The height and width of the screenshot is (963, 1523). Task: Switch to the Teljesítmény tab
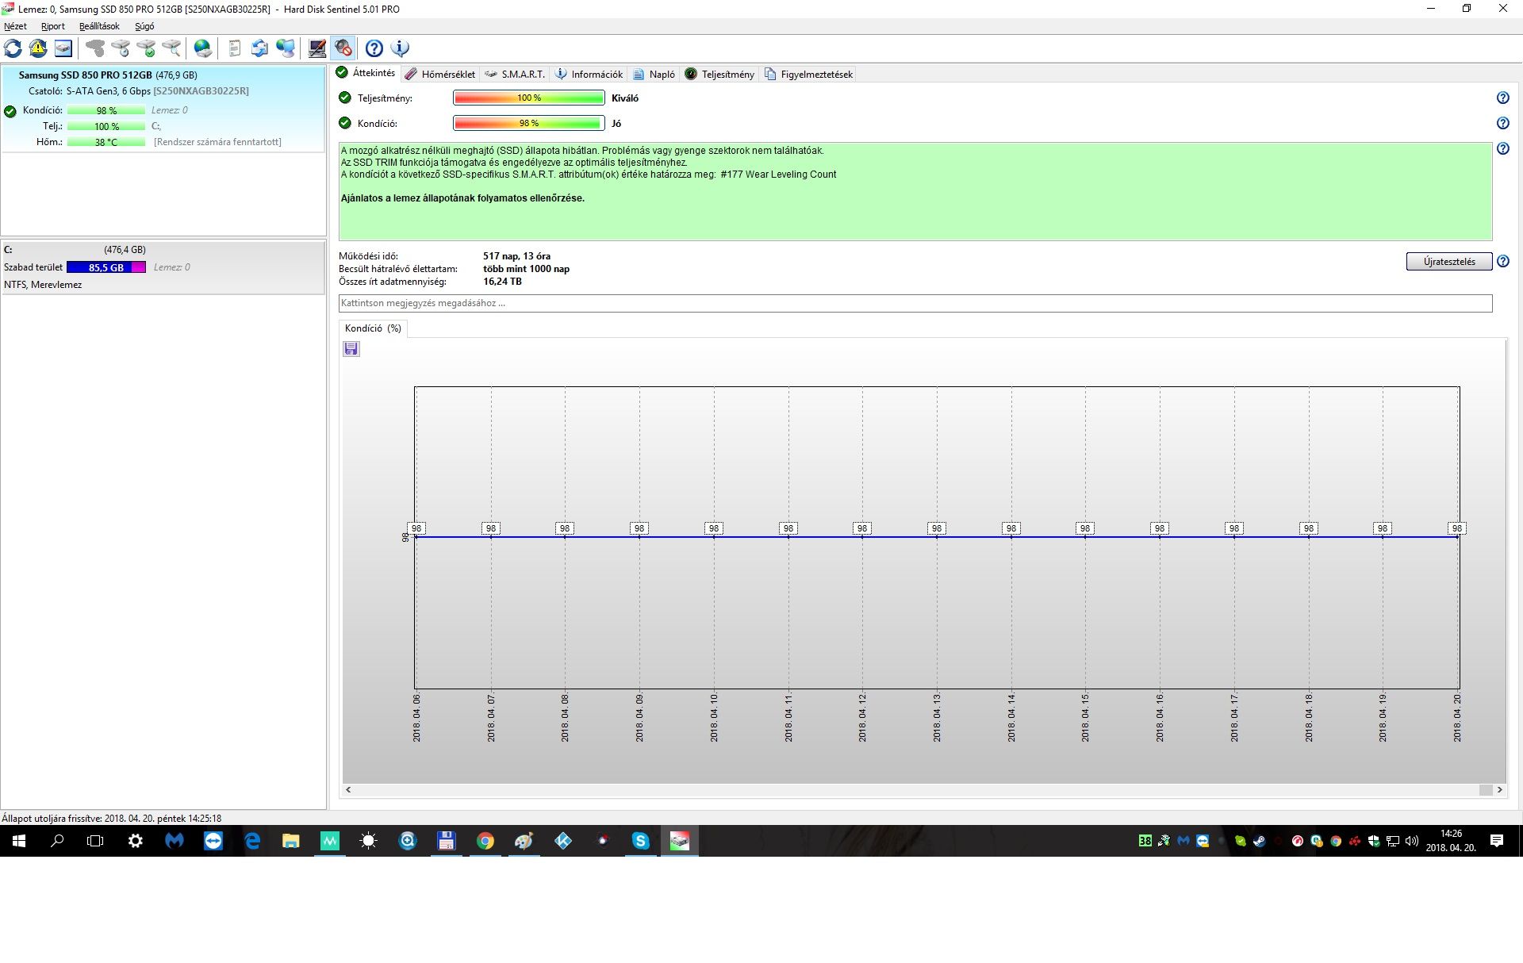click(719, 74)
